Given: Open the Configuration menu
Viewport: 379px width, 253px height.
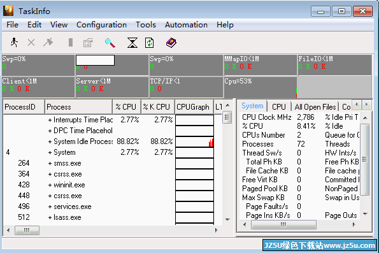Looking at the screenshot, I should tap(101, 25).
